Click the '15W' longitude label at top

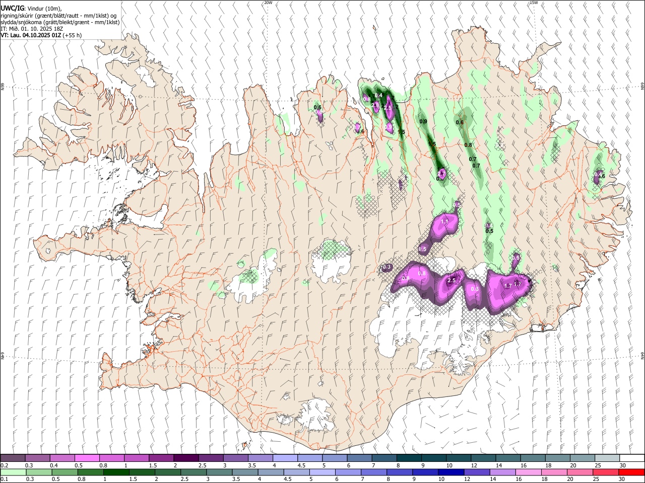point(534,3)
